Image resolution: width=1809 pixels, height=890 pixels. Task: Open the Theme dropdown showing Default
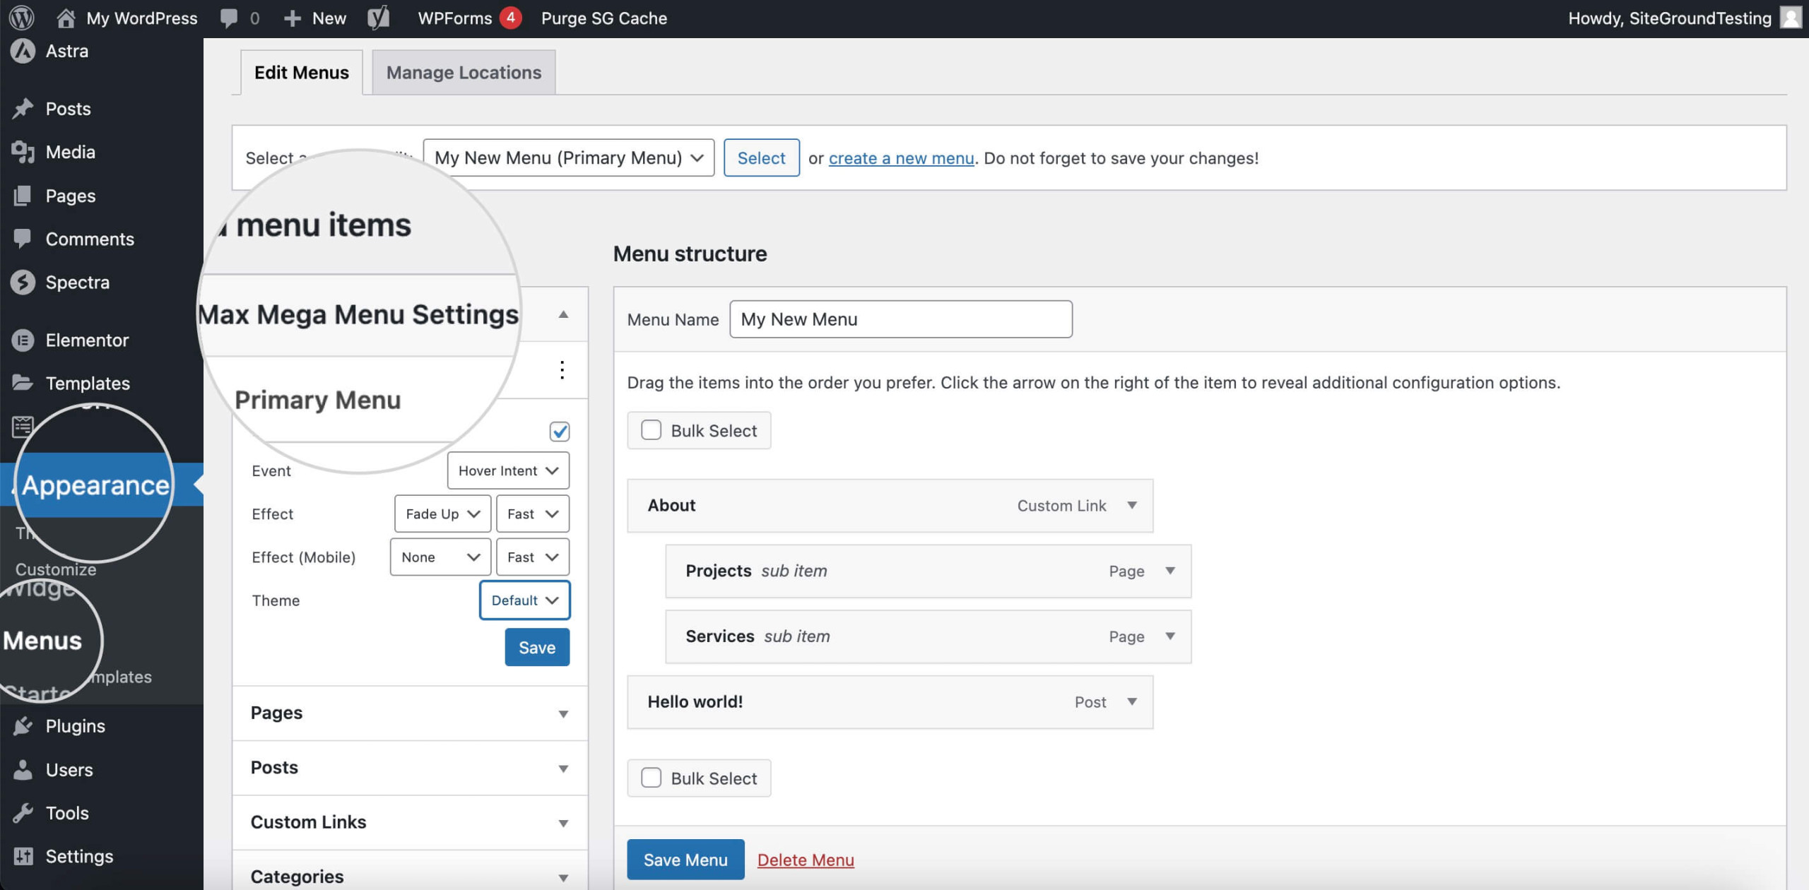pos(524,600)
